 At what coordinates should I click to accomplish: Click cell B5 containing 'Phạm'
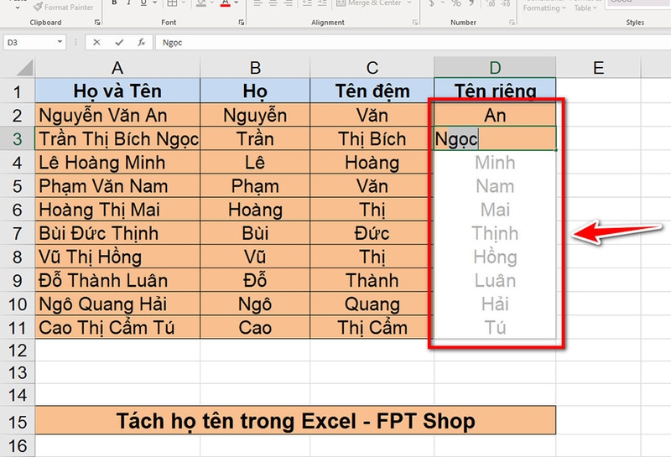(x=255, y=185)
